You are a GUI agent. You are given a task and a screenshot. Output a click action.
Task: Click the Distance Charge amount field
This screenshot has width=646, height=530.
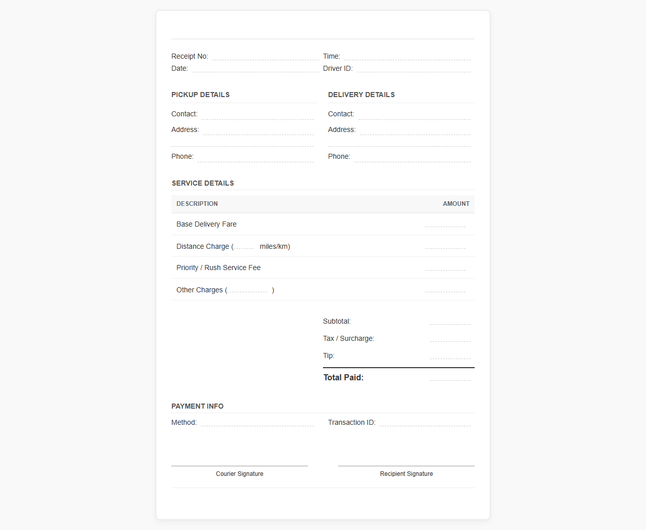445,244
